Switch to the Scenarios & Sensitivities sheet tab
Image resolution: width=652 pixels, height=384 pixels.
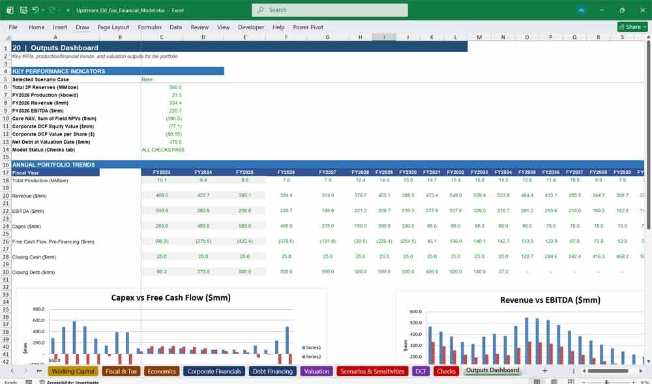point(372,371)
